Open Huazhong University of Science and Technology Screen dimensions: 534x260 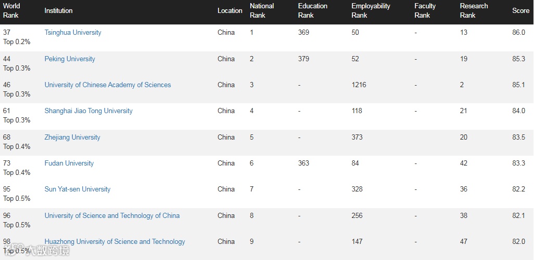coord(115,242)
